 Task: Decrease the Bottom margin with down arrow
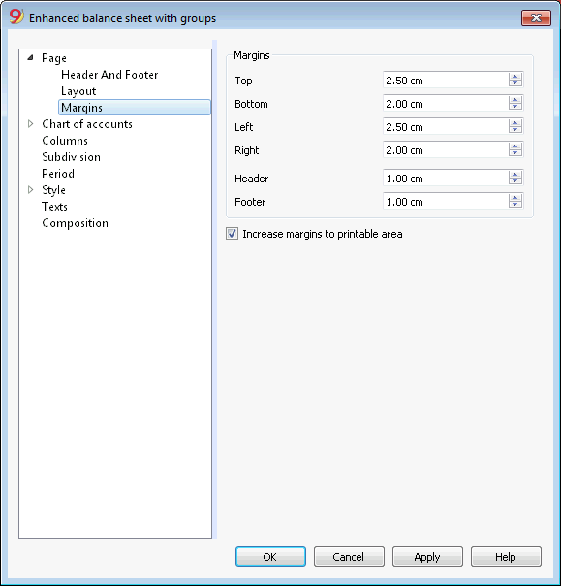[x=515, y=107]
